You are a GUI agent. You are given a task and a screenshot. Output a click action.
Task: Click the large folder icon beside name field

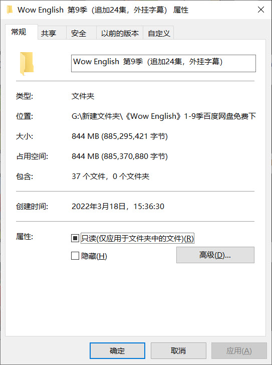coord(27,64)
